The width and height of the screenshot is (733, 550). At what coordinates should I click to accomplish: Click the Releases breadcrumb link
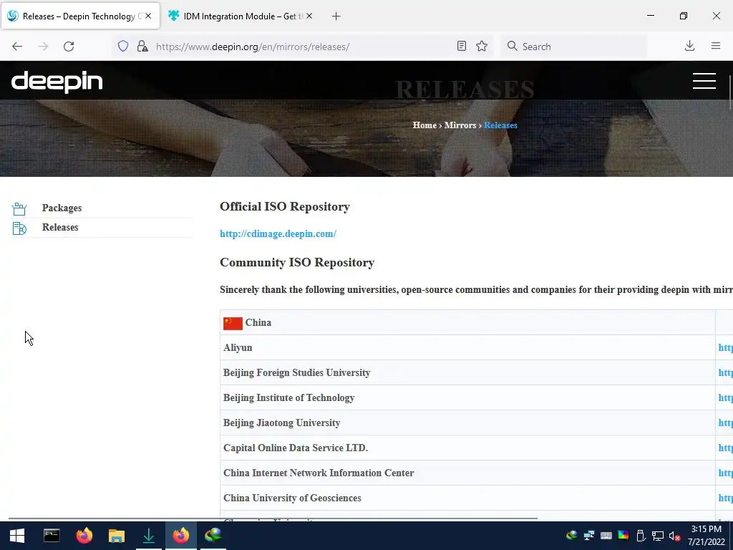point(500,125)
